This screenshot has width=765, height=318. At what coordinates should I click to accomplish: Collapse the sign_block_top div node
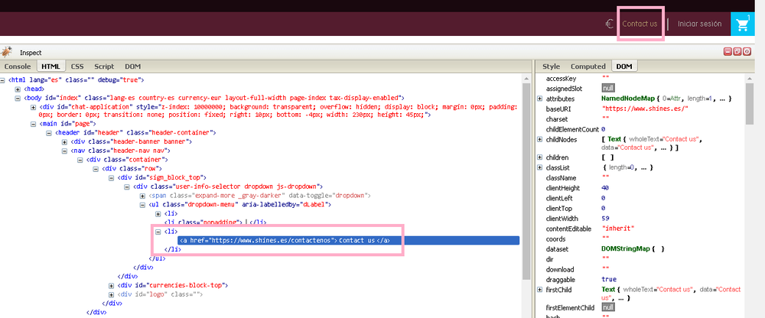(x=111, y=177)
